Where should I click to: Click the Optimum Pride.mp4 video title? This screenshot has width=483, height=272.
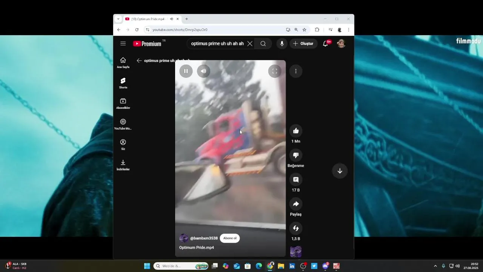(x=197, y=247)
